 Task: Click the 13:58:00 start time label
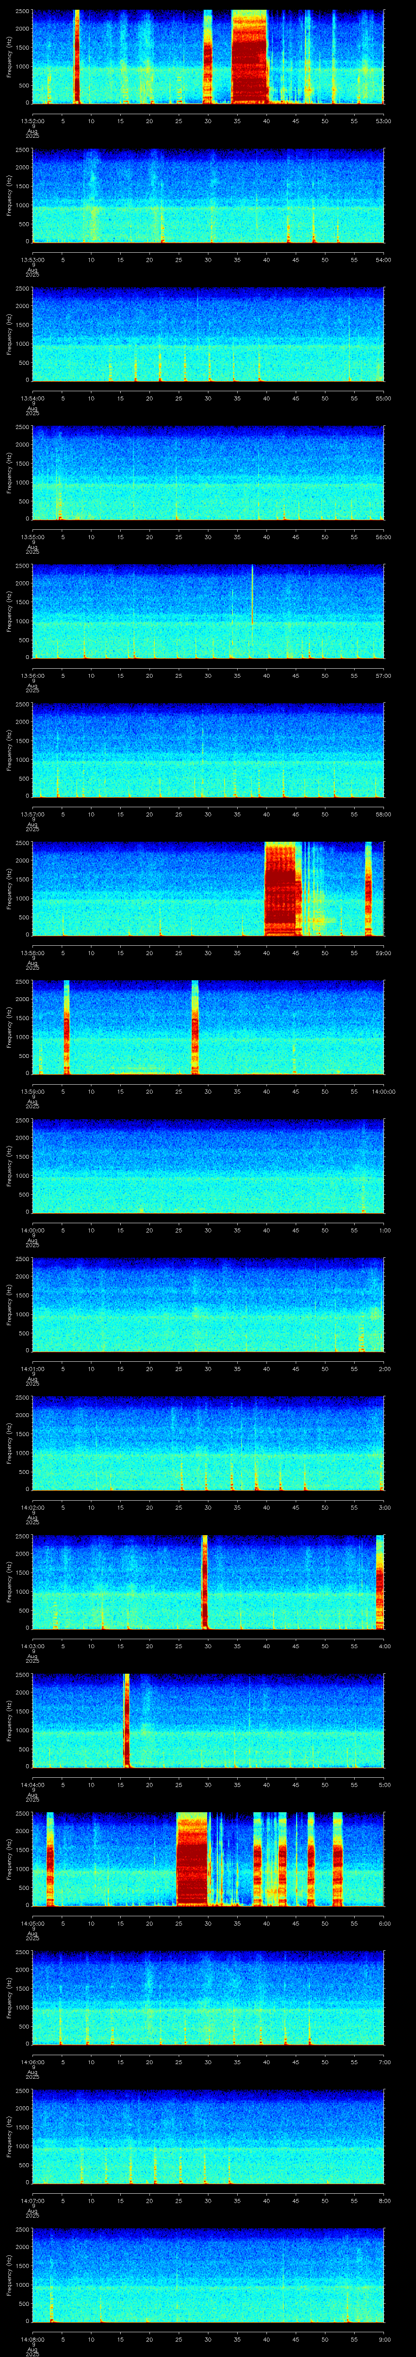coord(32,953)
